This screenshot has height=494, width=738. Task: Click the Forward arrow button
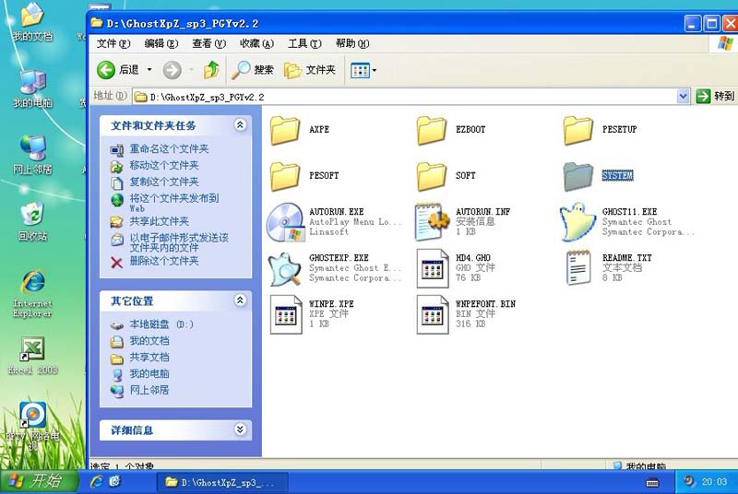pos(173,70)
